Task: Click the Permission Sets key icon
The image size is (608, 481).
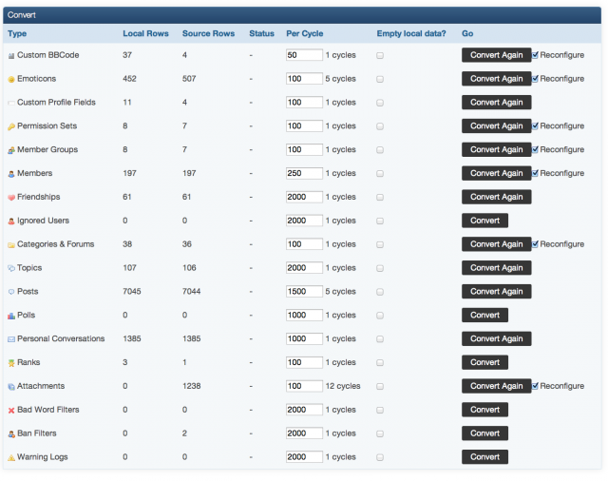Action: click(x=11, y=126)
